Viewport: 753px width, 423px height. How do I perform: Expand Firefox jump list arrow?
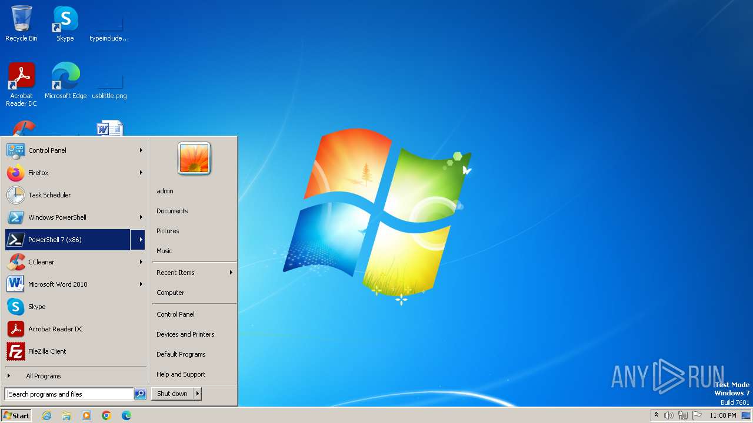coord(141,173)
